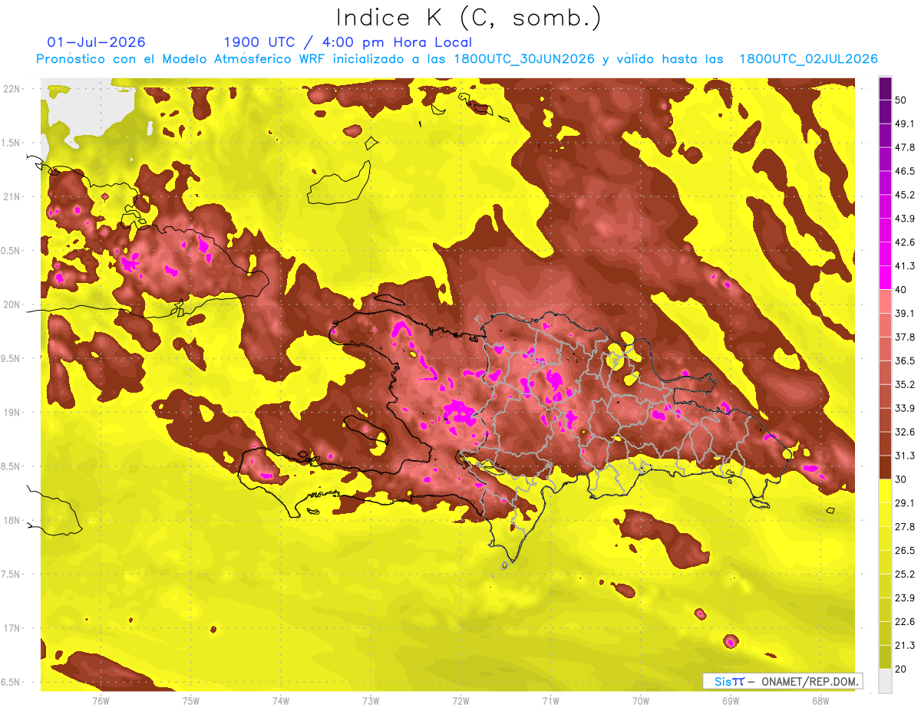Image resolution: width=921 pixels, height=711 pixels.
Task: Click the '73W' longitude label
Action: (x=371, y=700)
